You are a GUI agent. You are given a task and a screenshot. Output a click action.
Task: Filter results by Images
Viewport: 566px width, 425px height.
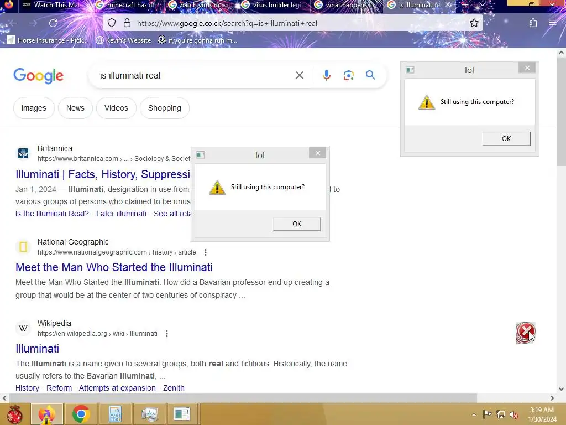[x=34, y=108]
